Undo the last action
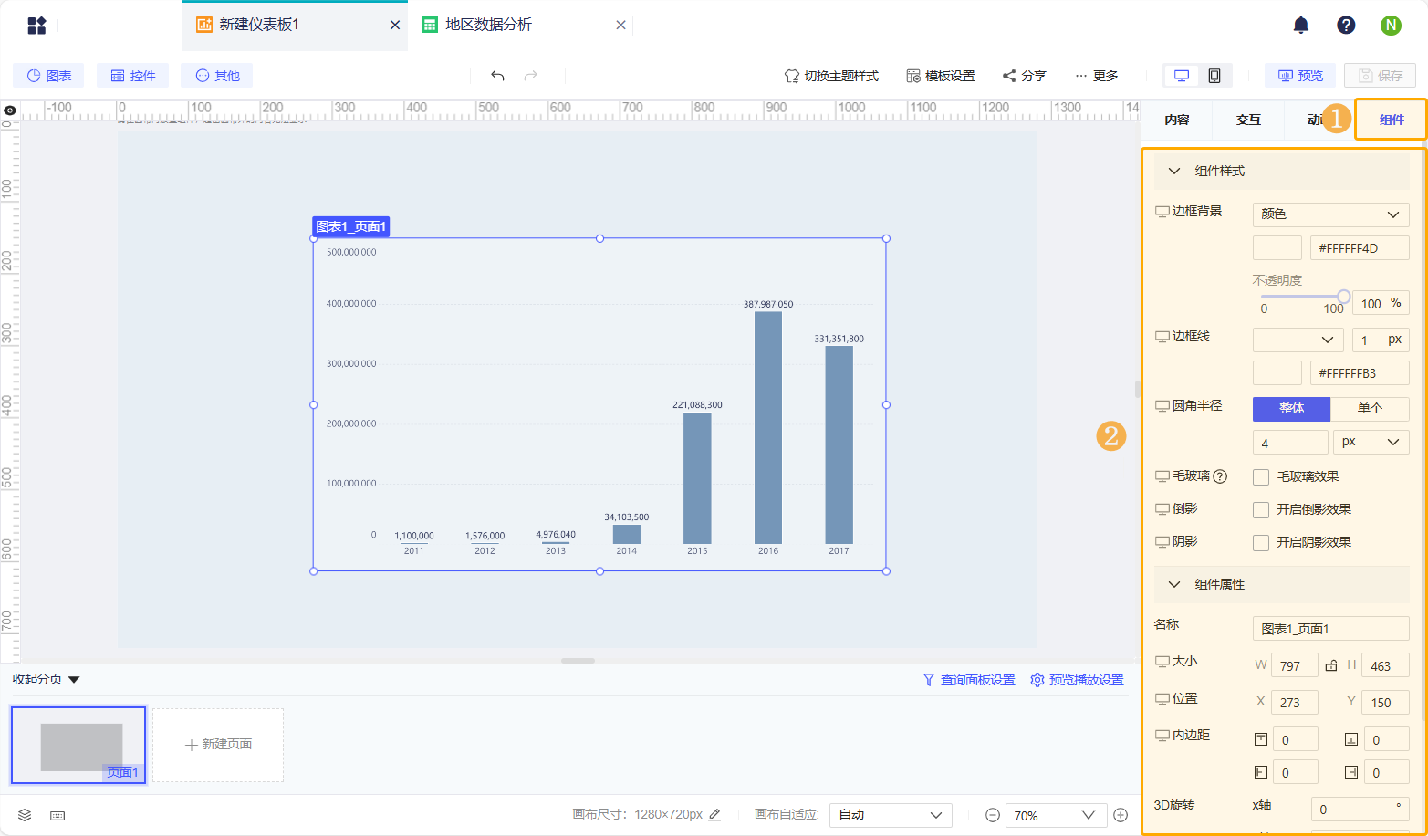1428x836 pixels. pyautogui.click(x=497, y=76)
